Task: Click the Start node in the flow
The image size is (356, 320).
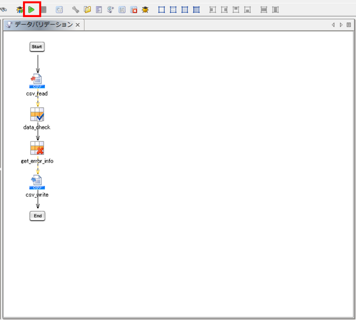Action: click(37, 47)
